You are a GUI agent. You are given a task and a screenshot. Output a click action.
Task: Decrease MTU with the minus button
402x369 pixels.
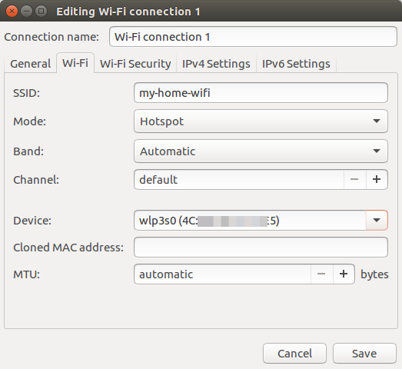coord(322,274)
